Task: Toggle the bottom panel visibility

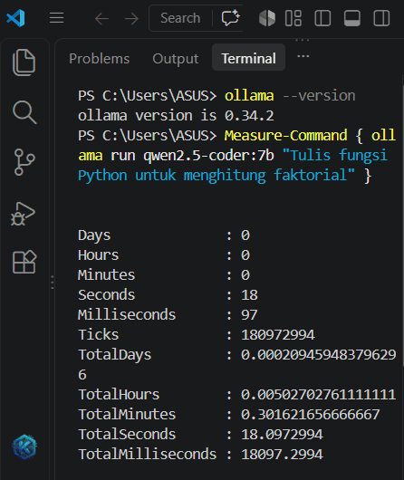Action: pos(352,18)
